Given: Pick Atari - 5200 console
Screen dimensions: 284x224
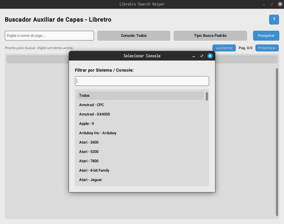Looking at the screenshot, I should pyautogui.click(x=141, y=152).
